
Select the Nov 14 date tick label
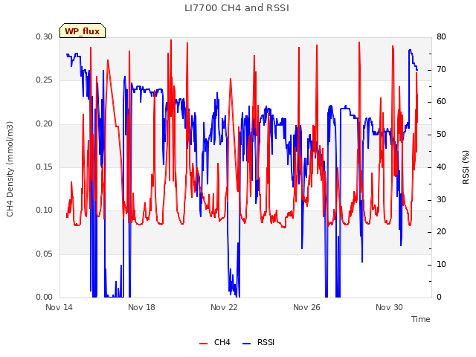(59, 307)
